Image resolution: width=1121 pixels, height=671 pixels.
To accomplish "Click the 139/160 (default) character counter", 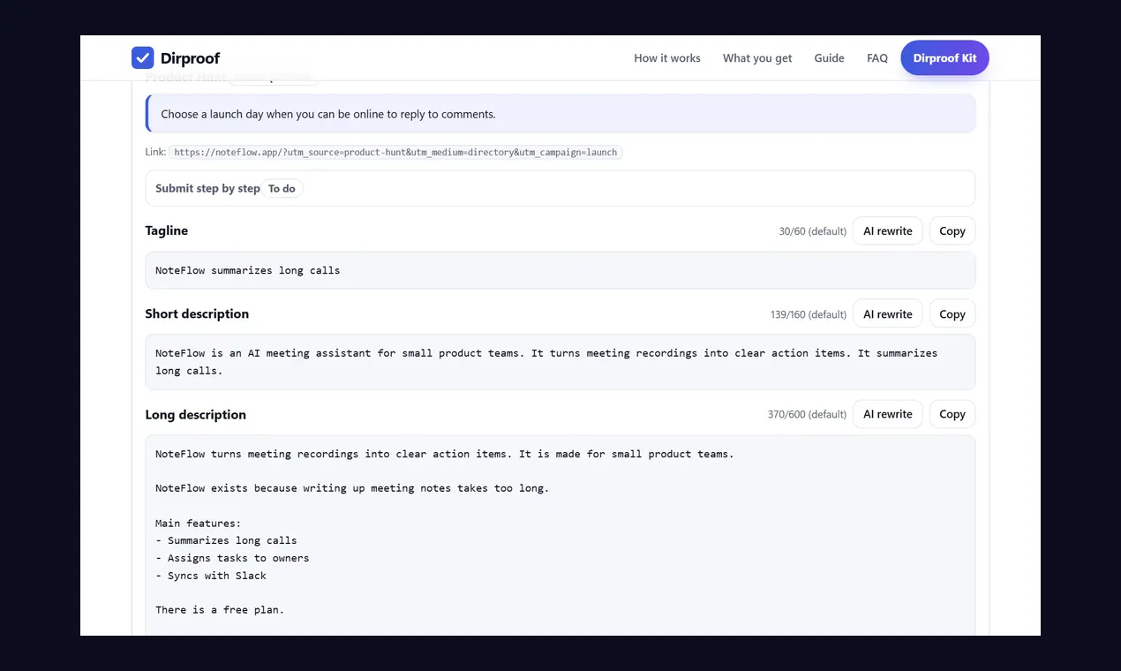I will [809, 314].
